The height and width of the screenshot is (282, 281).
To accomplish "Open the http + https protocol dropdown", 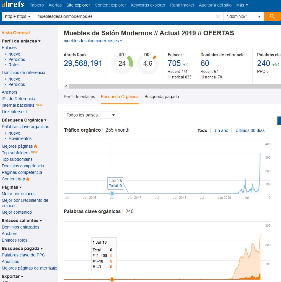I will 18,16.
